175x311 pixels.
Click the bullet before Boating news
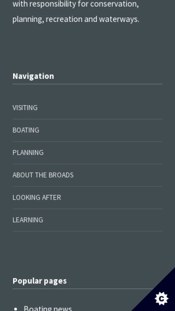tap(16, 308)
